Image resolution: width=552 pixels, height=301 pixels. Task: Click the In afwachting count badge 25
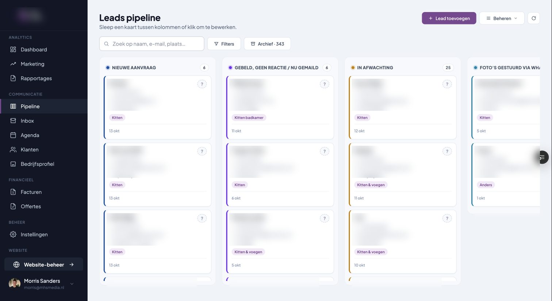pyautogui.click(x=448, y=67)
